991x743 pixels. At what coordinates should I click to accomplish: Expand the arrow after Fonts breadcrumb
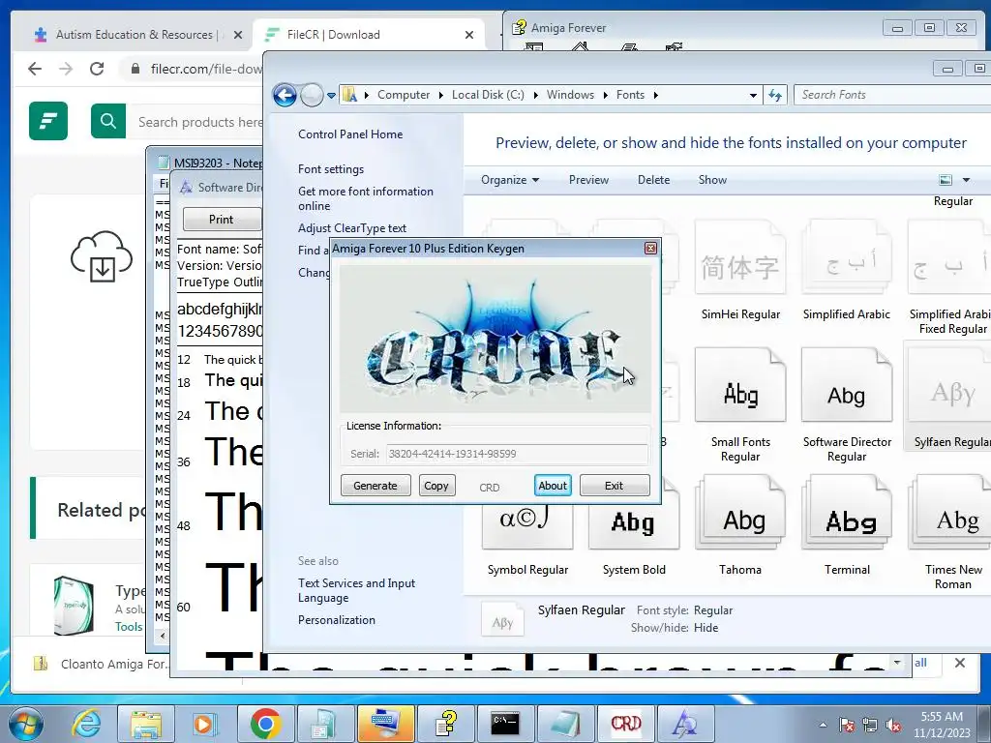click(x=655, y=96)
